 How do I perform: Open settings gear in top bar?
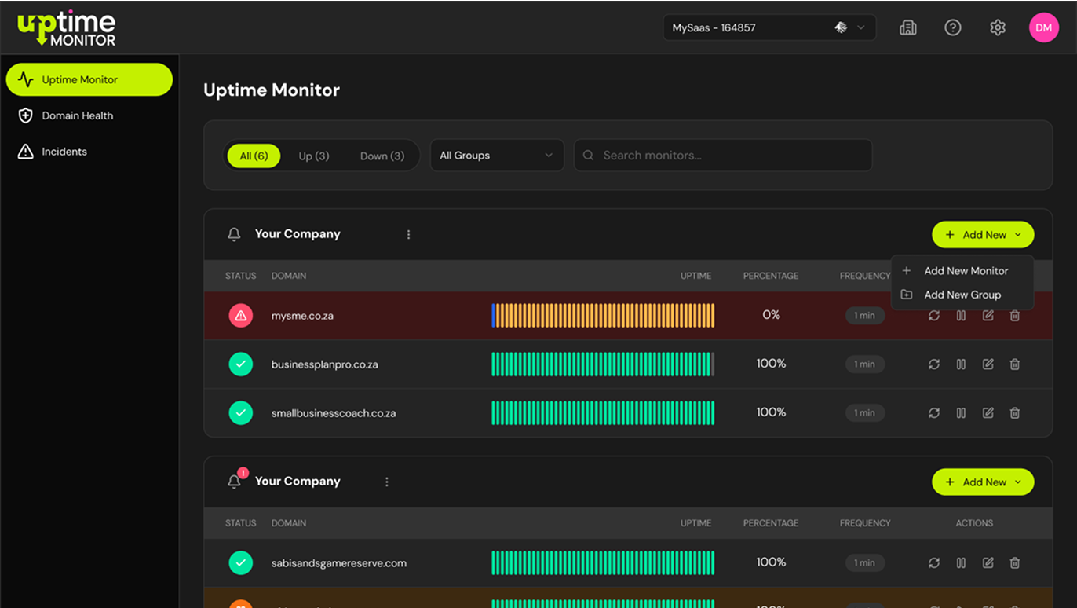click(x=998, y=27)
